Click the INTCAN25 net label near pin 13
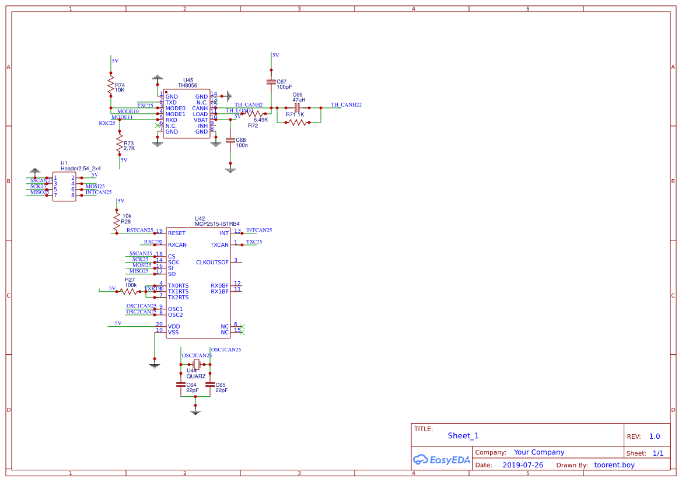682x482 pixels. tap(259, 230)
